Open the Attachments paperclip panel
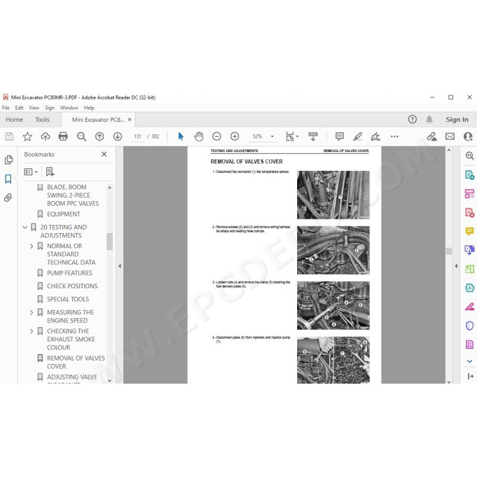The height and width of the screenshot is (477, 477). pos(8,198)
